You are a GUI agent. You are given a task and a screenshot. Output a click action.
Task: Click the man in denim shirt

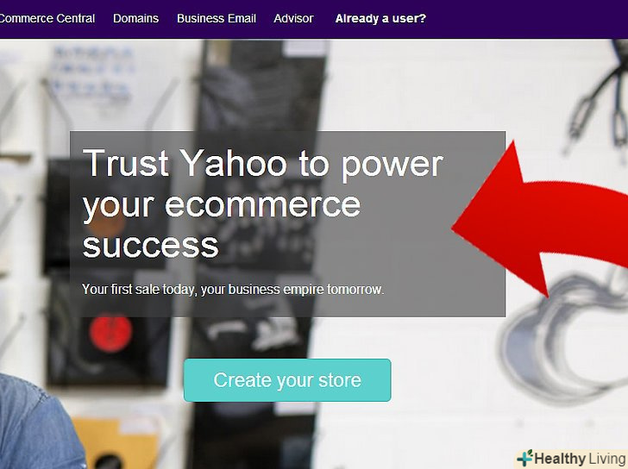click(38, 422)
